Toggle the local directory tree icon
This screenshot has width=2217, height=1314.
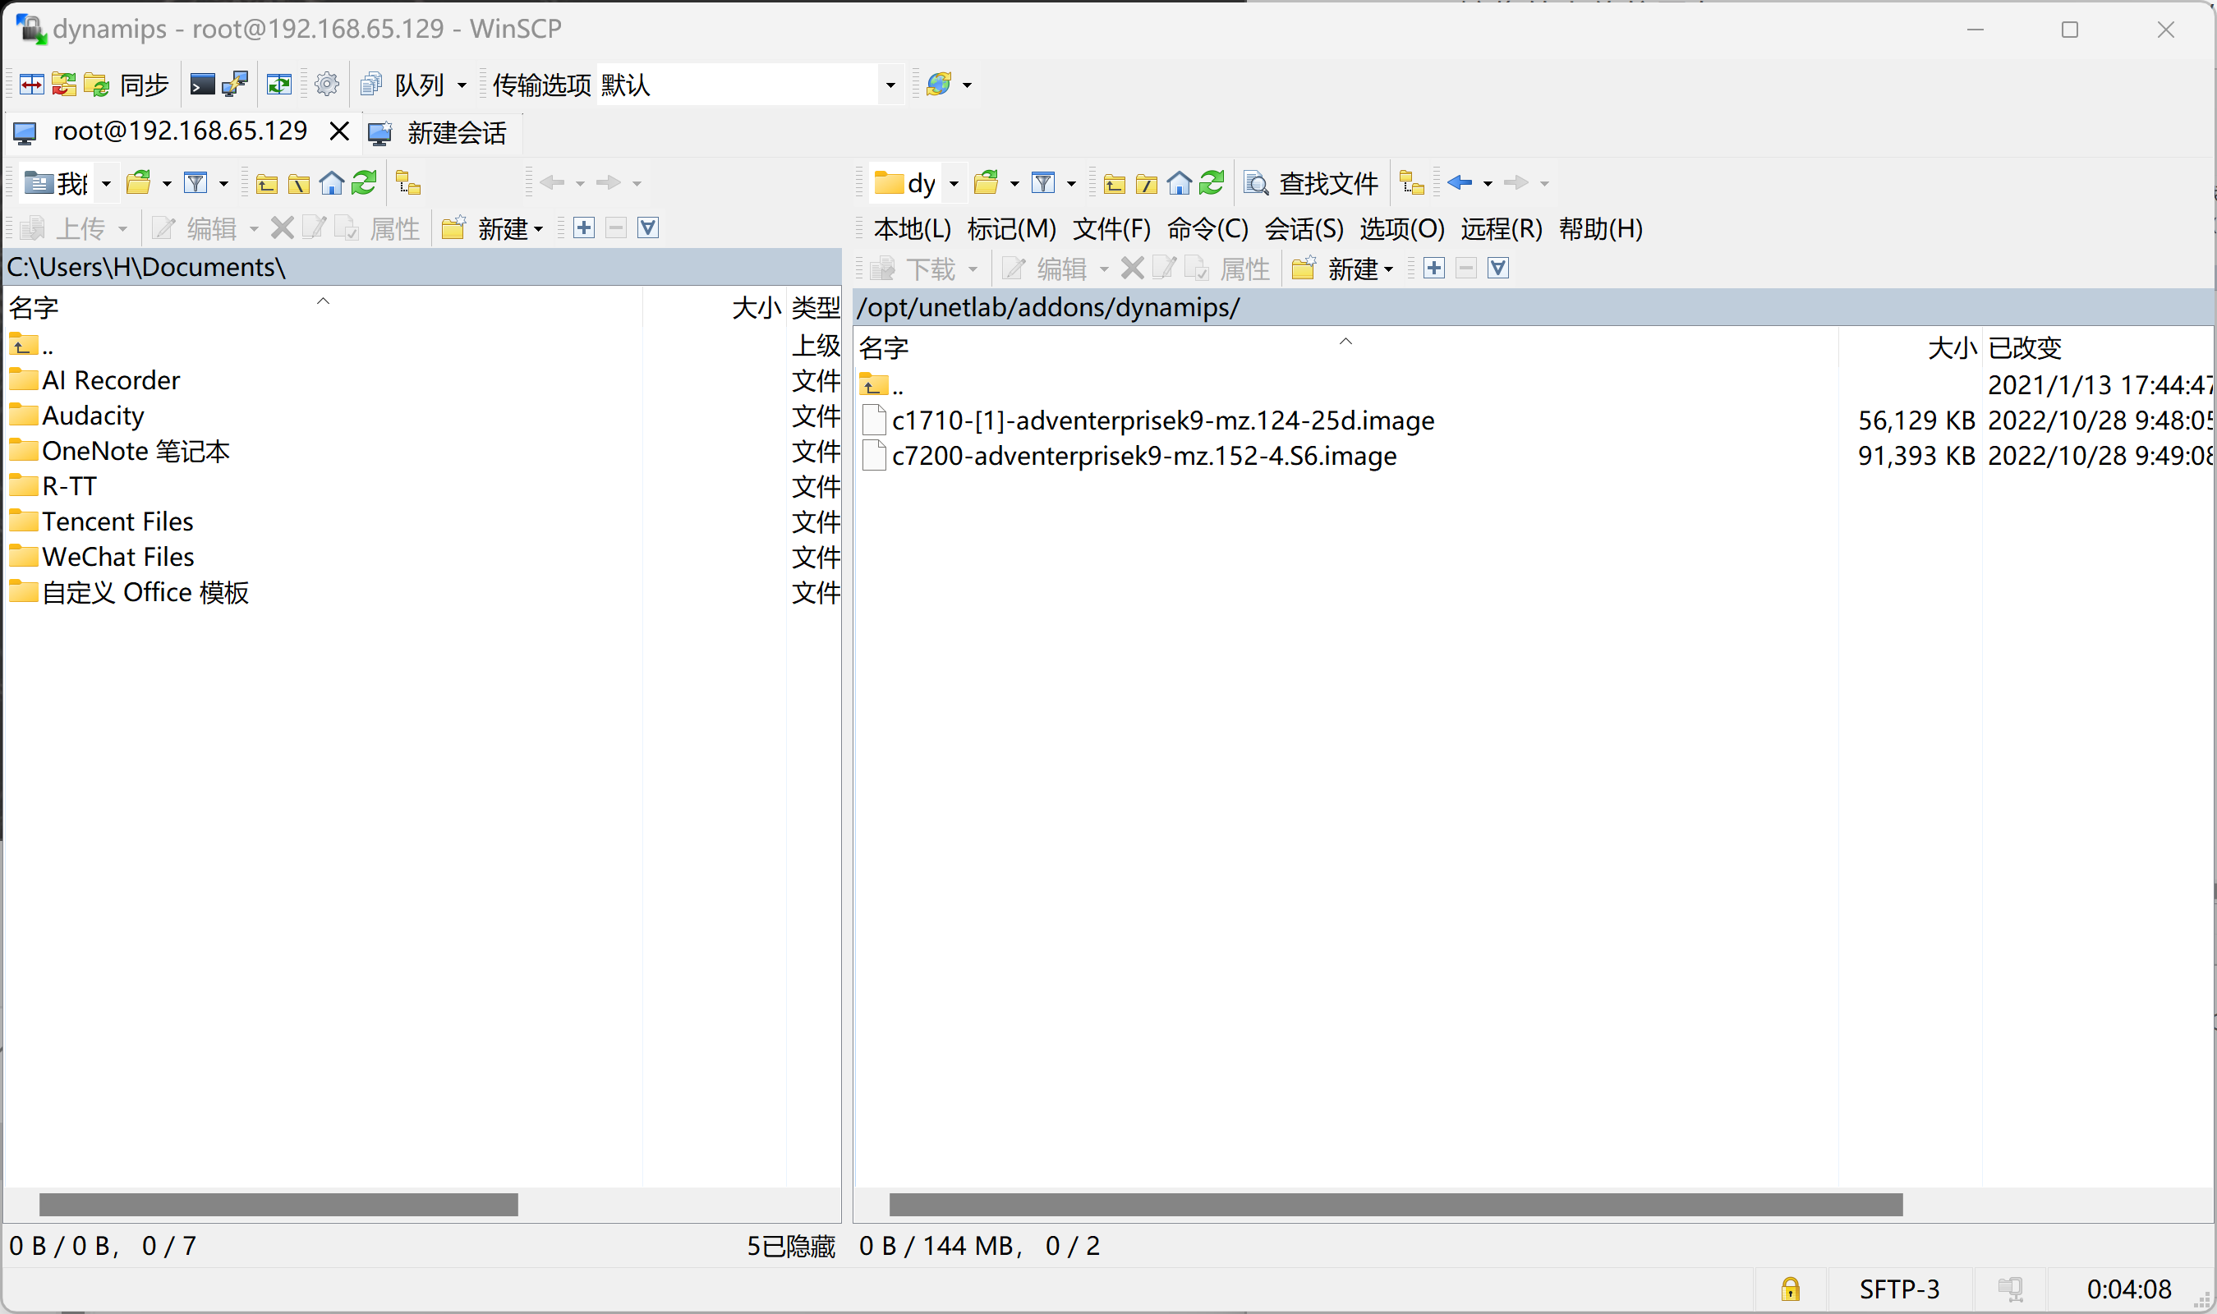pos(408,183)
